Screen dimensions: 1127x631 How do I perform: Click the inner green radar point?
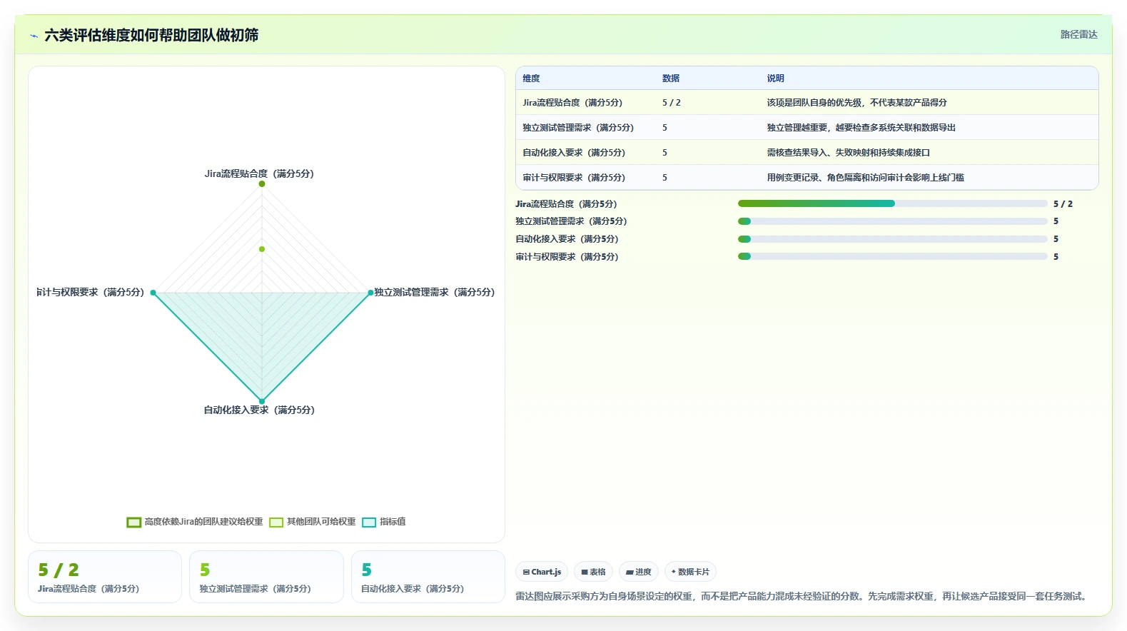tap(262, 249)
